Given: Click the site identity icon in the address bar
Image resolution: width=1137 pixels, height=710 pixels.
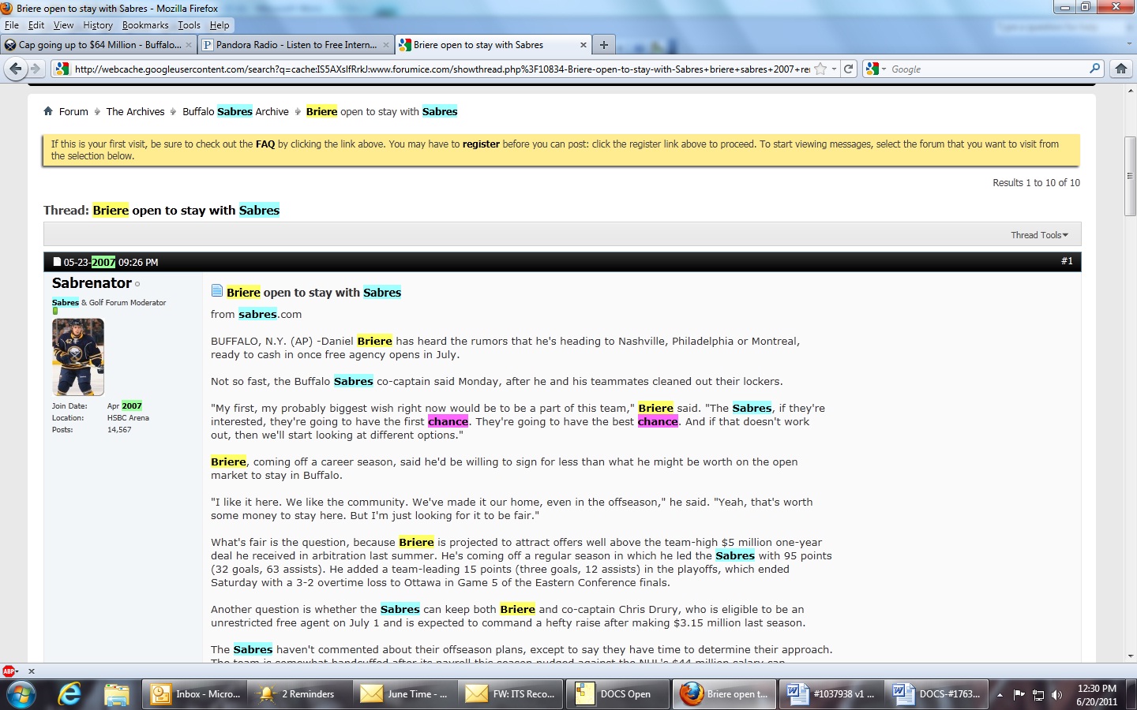Looking at the screenshot, I should 62,69.
